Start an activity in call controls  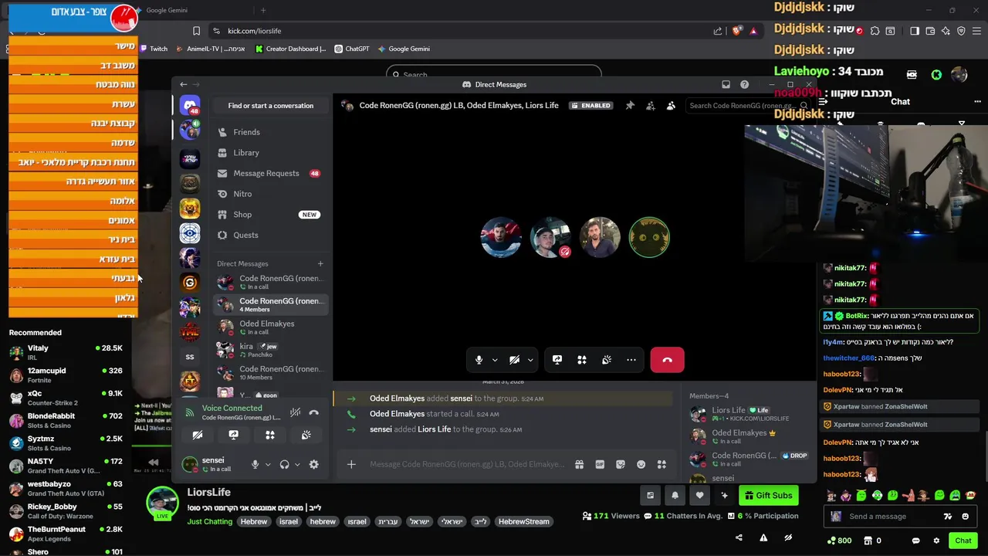click(x=582, y=360)
